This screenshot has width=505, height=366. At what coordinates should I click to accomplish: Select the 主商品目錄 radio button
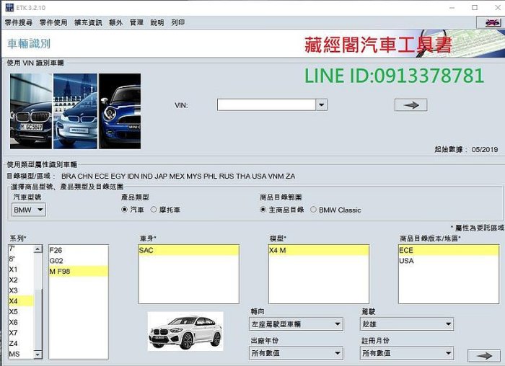point(263,210)
